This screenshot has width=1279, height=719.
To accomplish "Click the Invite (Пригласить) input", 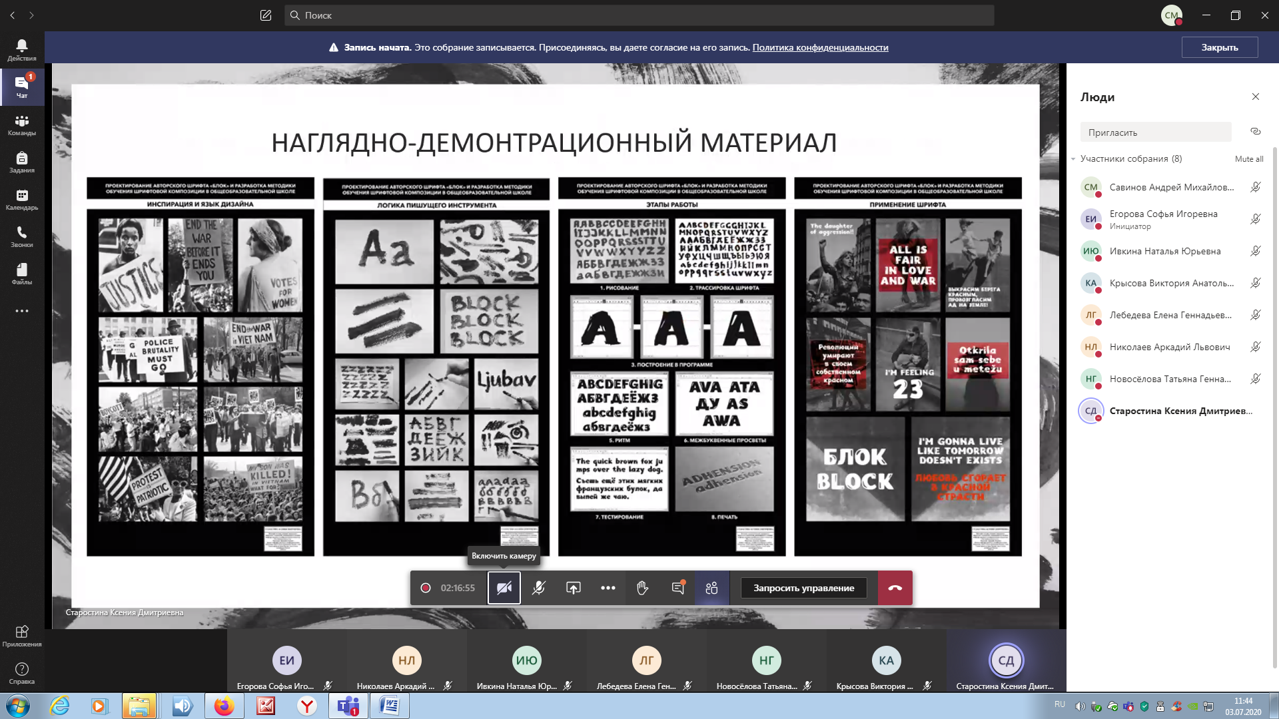I will (x=1156, y=132).
